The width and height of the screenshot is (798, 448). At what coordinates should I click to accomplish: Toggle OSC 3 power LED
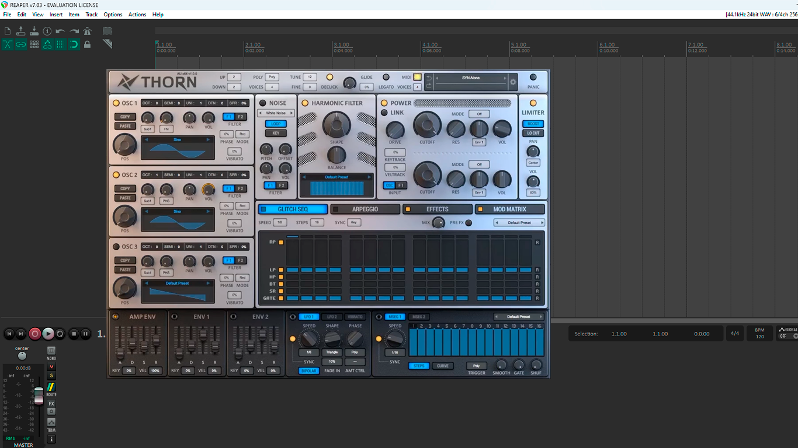(x=116, y=247)
